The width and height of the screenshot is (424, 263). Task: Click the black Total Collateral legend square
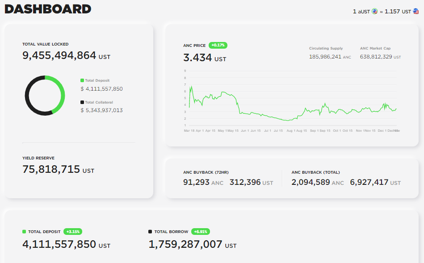tap(82, 102)
